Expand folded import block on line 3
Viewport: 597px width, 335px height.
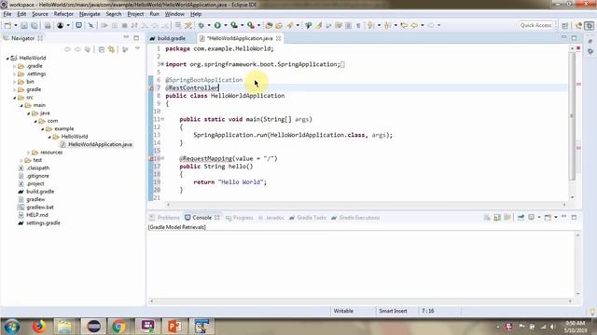tap(162, 64)
